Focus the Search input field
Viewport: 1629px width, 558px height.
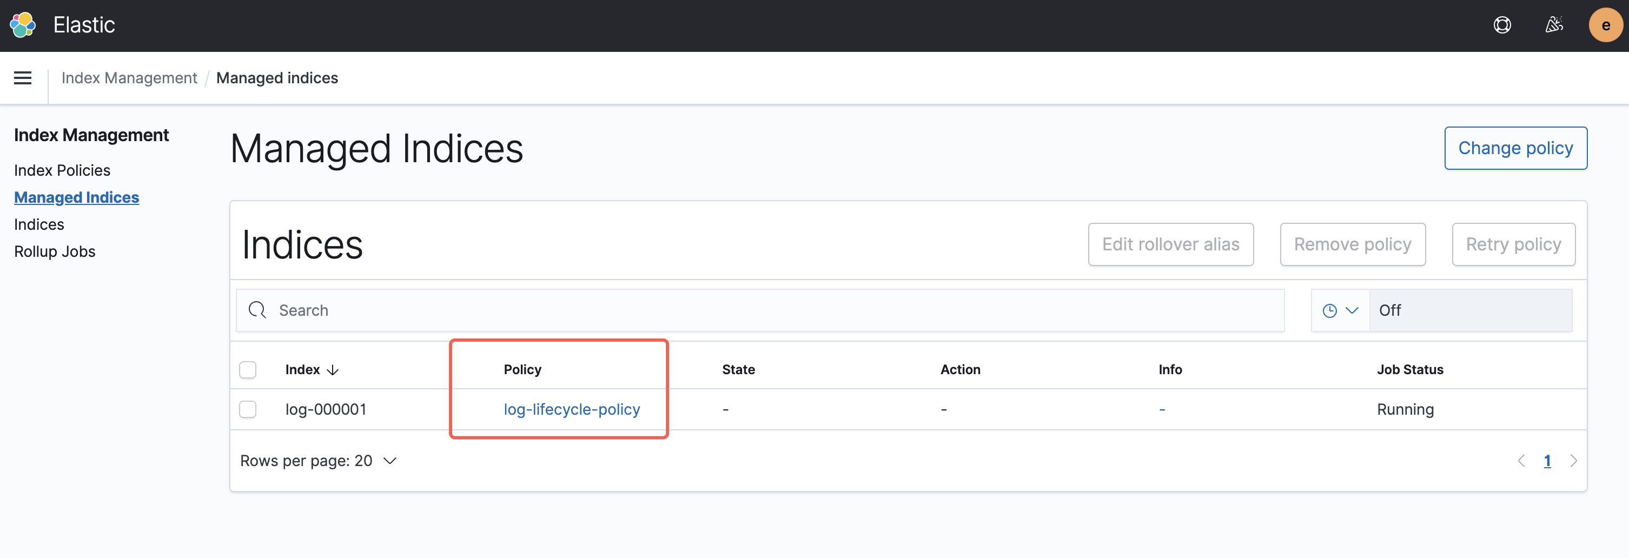click(759, 310)
